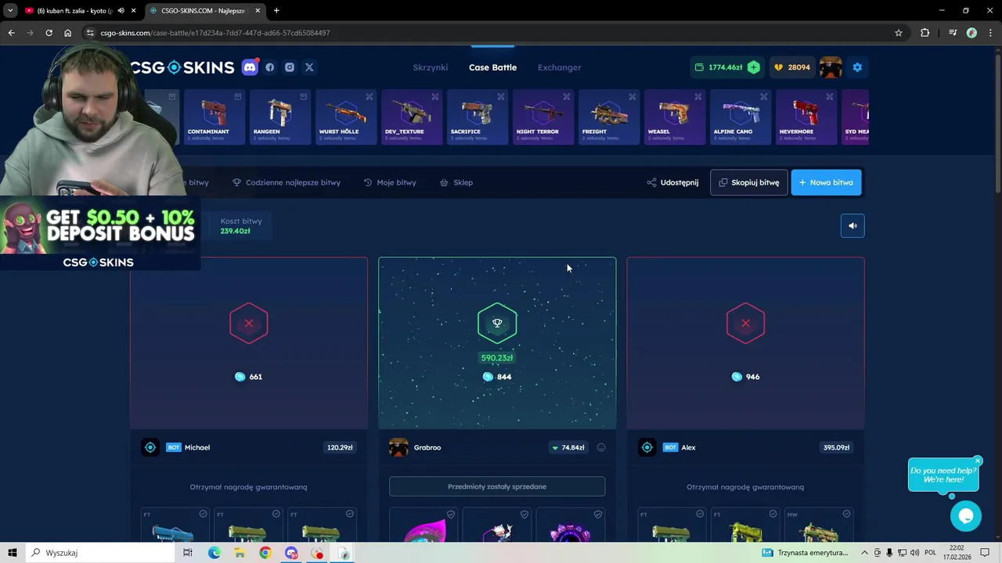The height and width of the screenshot is (563, 1002).
Task: Click Alex's 395.09zł total
Action: 837,447
